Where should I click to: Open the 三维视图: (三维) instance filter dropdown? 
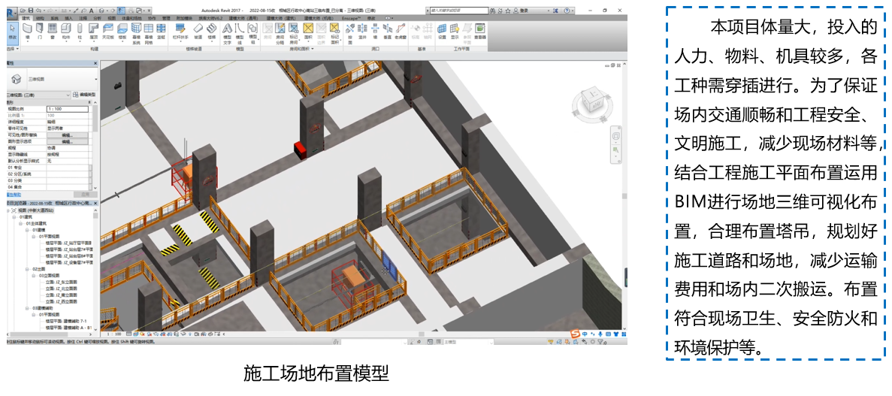click(x=68, y=95)
